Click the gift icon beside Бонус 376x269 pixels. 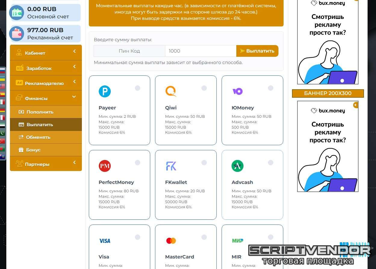coord(21,150)
